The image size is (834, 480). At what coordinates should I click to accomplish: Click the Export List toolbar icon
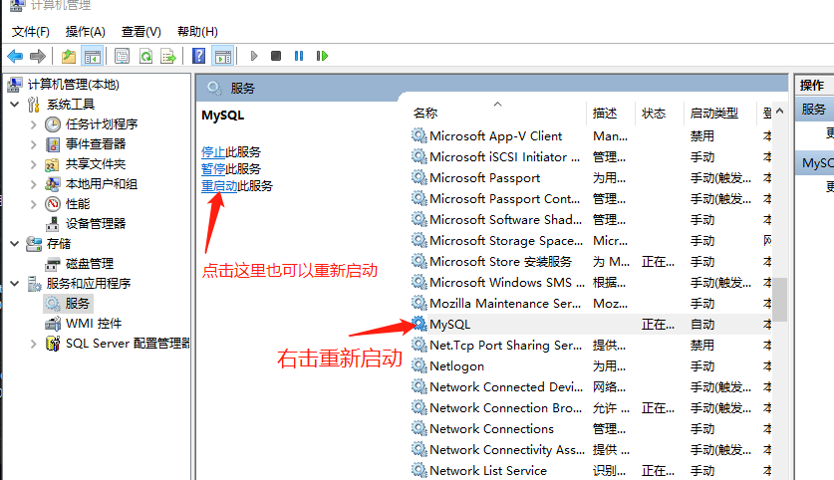[168, 56]
